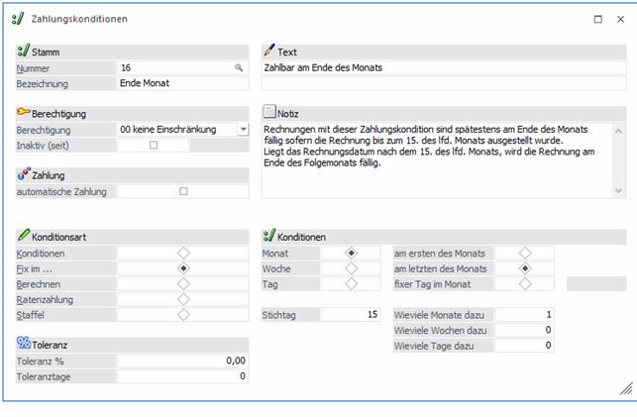This screenshot has height=417, width=637.
Task: Select the Ratenzahlung condition type
Action: tap(183, 299)
